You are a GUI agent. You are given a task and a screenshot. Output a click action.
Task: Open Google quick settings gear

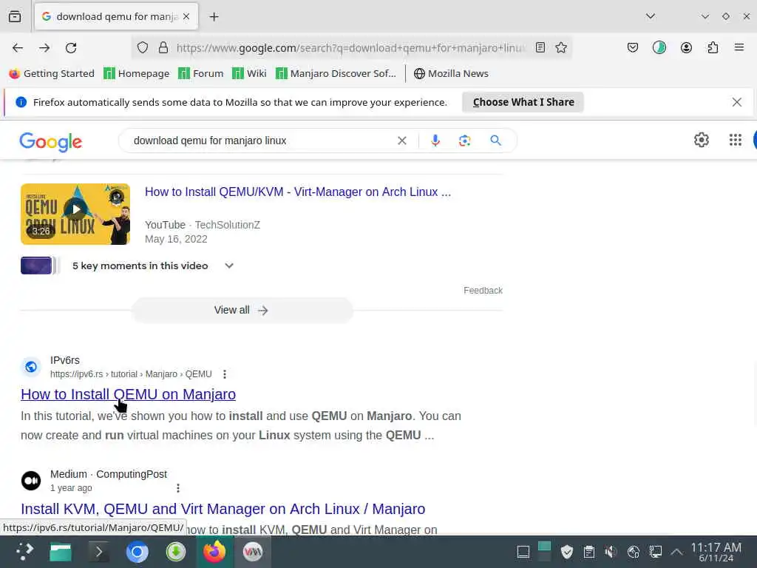point(701,140)
